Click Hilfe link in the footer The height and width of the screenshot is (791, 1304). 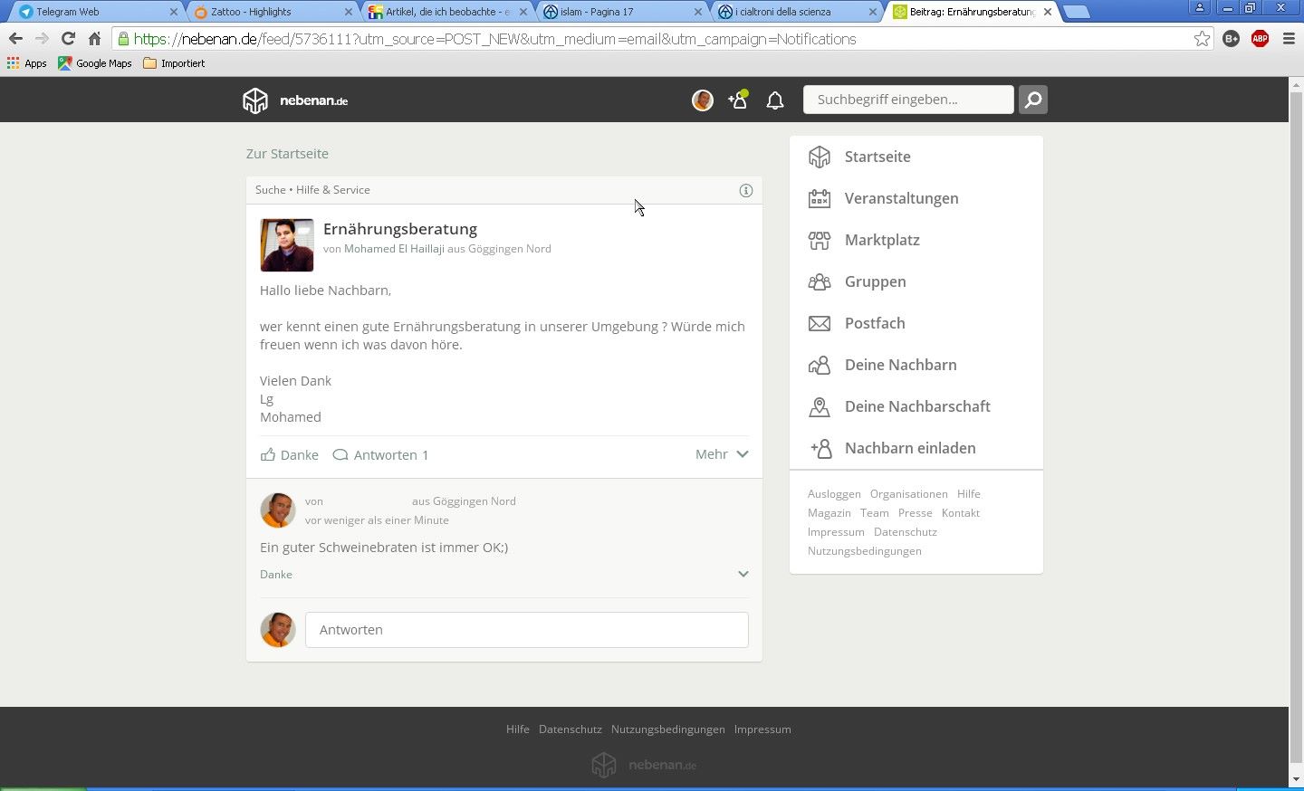tap(518, 729)
